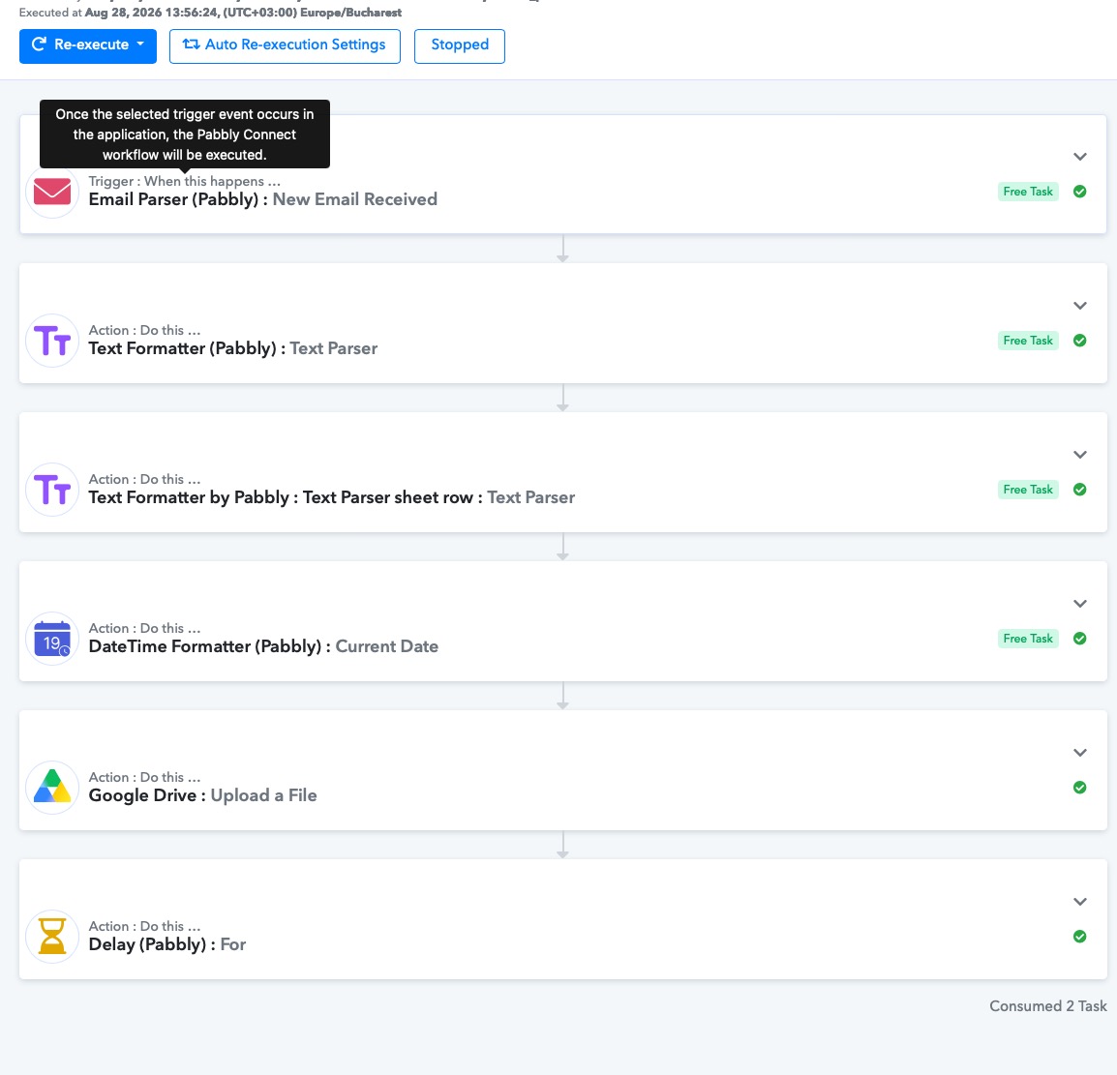Click Free Task badge on Text Parser sheet row
Viewport: 1117px width, 1075px height.
[x=1028, y=489]
